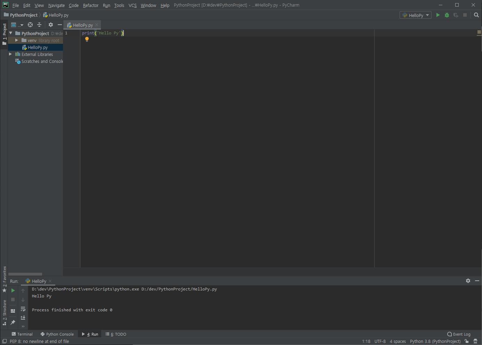
Task: Collapse all in Project tool window
Action: coord(39,25)
